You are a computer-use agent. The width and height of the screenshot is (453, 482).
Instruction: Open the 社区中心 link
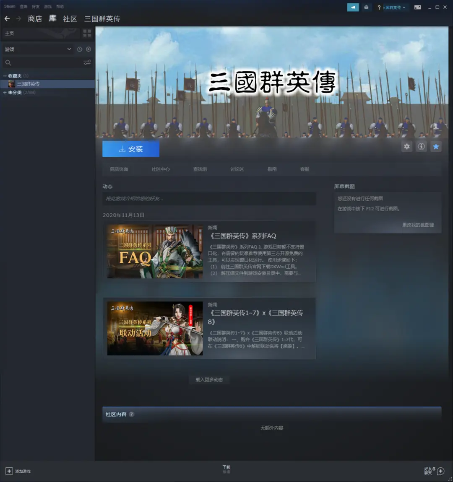click(x=161, y=169)
